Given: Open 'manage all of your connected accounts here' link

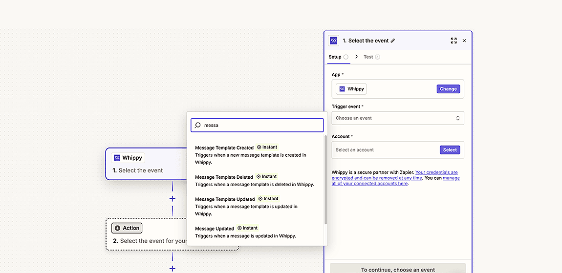Looking at the screenshot, I should click(395, 181).
